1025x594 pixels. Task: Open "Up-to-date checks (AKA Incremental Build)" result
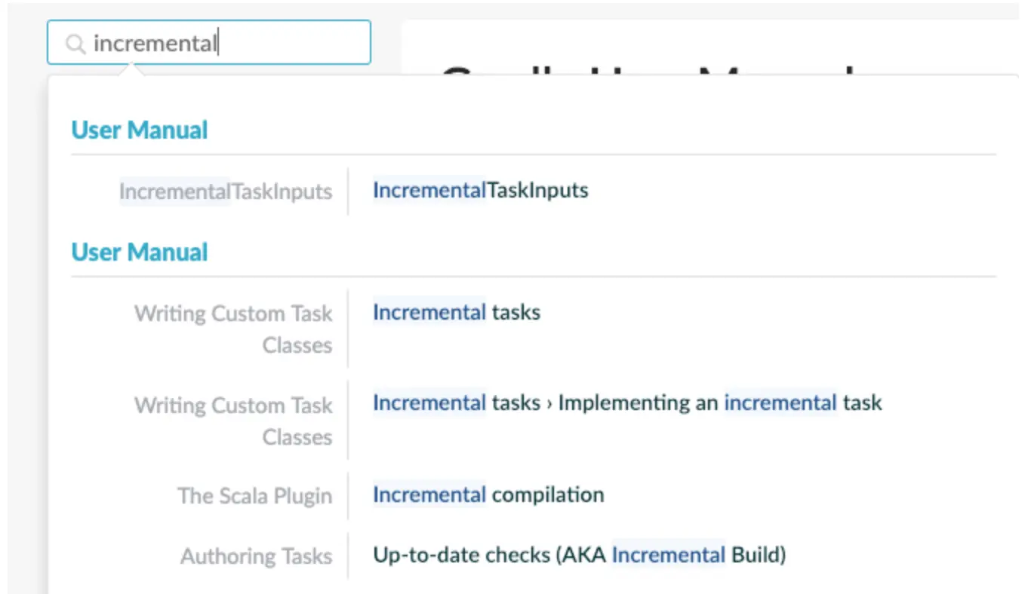tap(579, 556)
